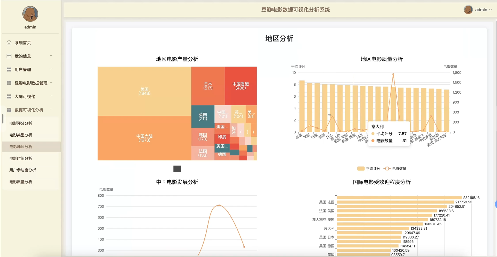Screen dimensions: 497x257
Task: Collapse the 数据可视化分析 chevron
Action: (x=51, y=109)
